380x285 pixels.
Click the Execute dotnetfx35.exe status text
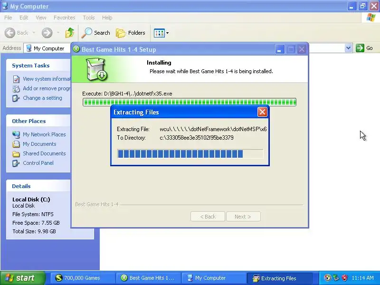pos(127,94)
